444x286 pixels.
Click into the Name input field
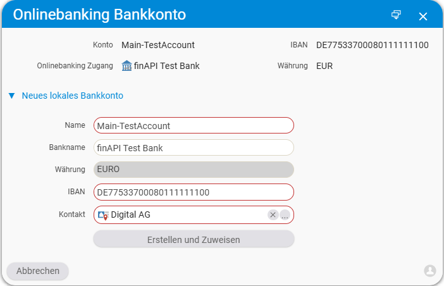(x=194, y=125)
